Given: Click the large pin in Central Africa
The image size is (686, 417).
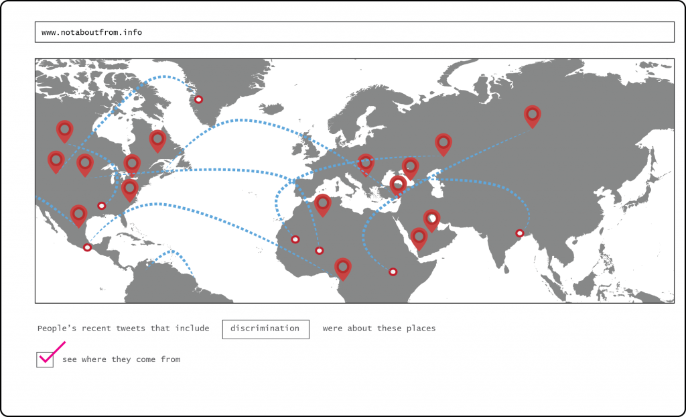Looking at the screenshot, I should (343, 269).
